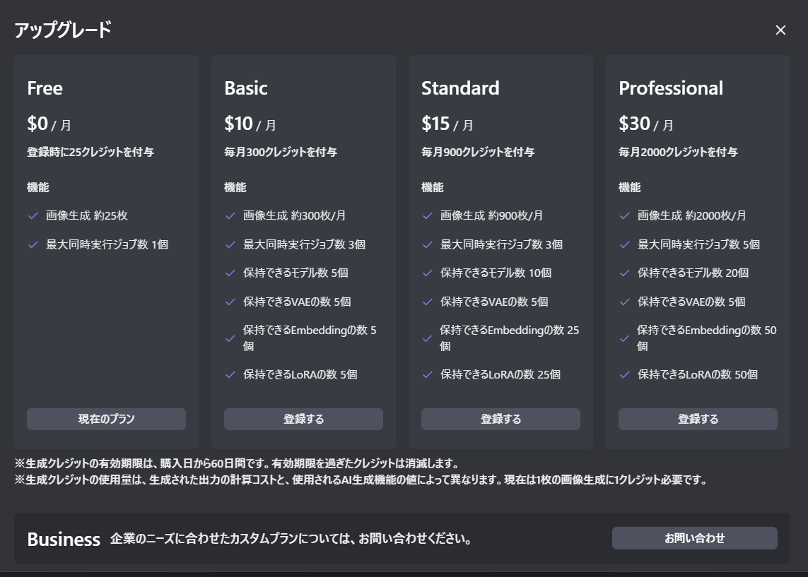Click checkmark for Basic 保持できるLoRAの数 5個

click(230, 374)
